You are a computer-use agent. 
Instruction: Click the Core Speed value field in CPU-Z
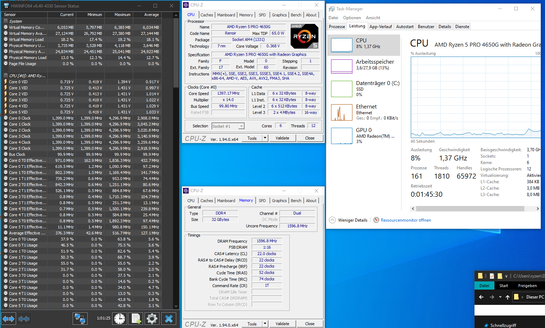click(x=228, y=93)
